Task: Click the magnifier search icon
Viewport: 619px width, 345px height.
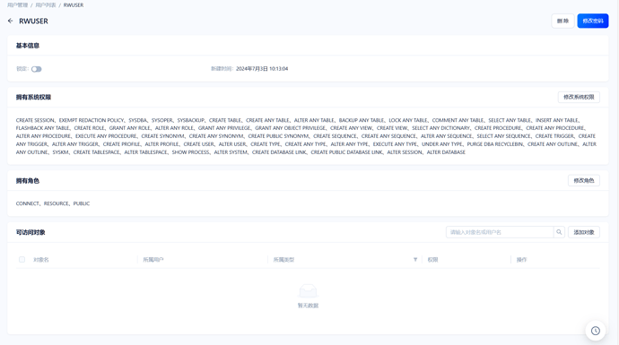Action: 559,232
